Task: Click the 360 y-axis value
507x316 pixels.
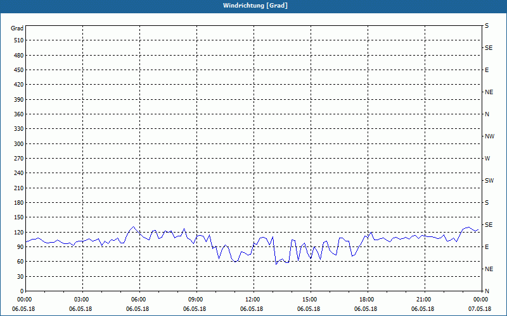Action: (19, 114)
